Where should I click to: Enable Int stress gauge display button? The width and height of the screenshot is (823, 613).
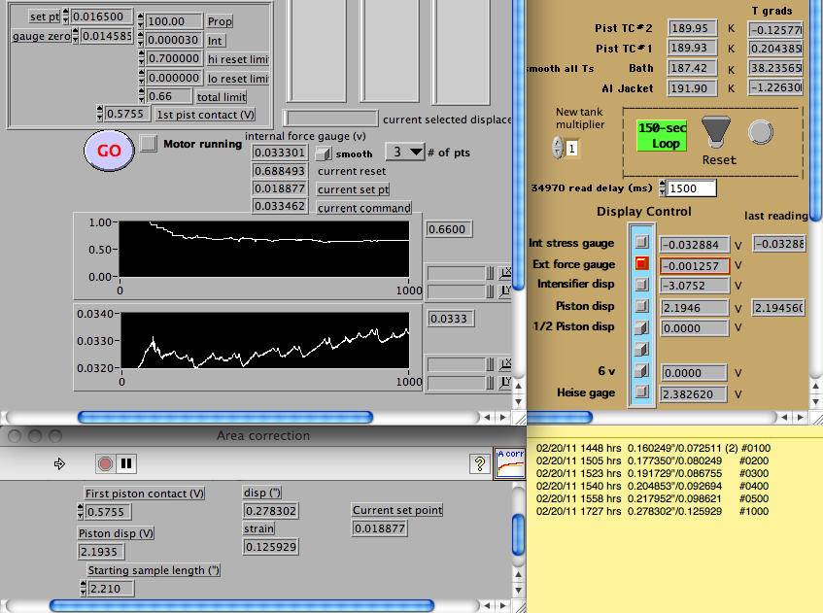(641, 242)
